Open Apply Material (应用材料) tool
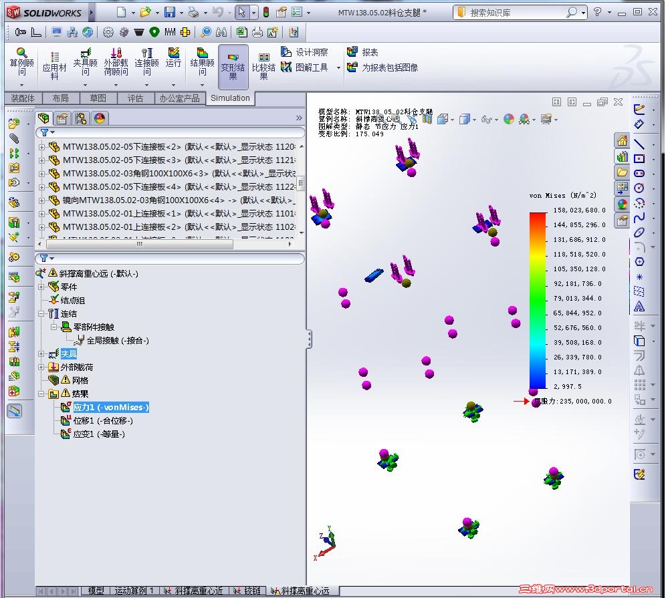The image size is (666, 598). 54,66
